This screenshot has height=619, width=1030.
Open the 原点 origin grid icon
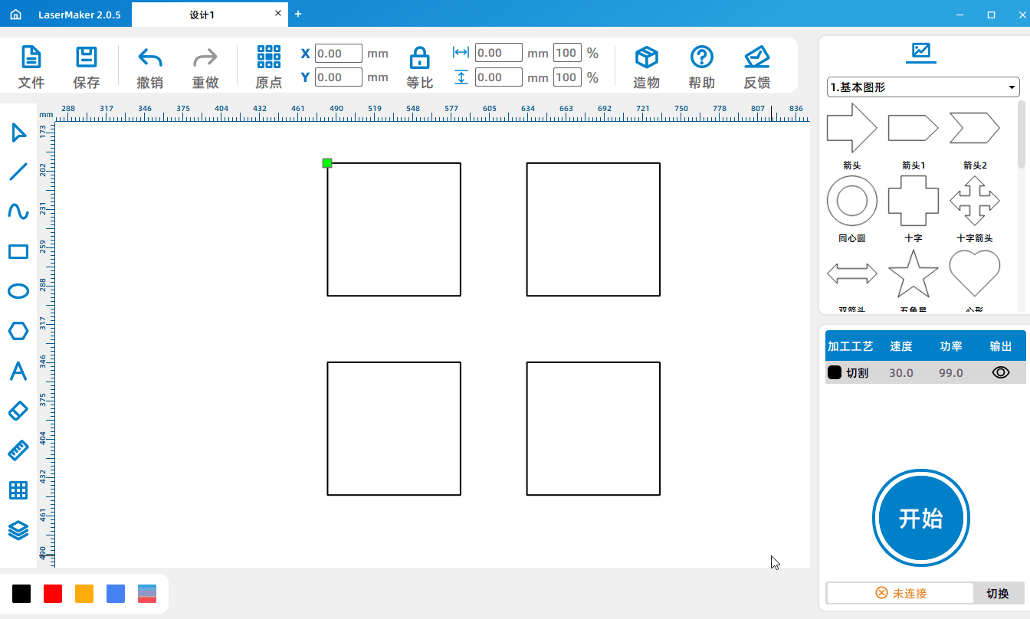coord(268,57)
